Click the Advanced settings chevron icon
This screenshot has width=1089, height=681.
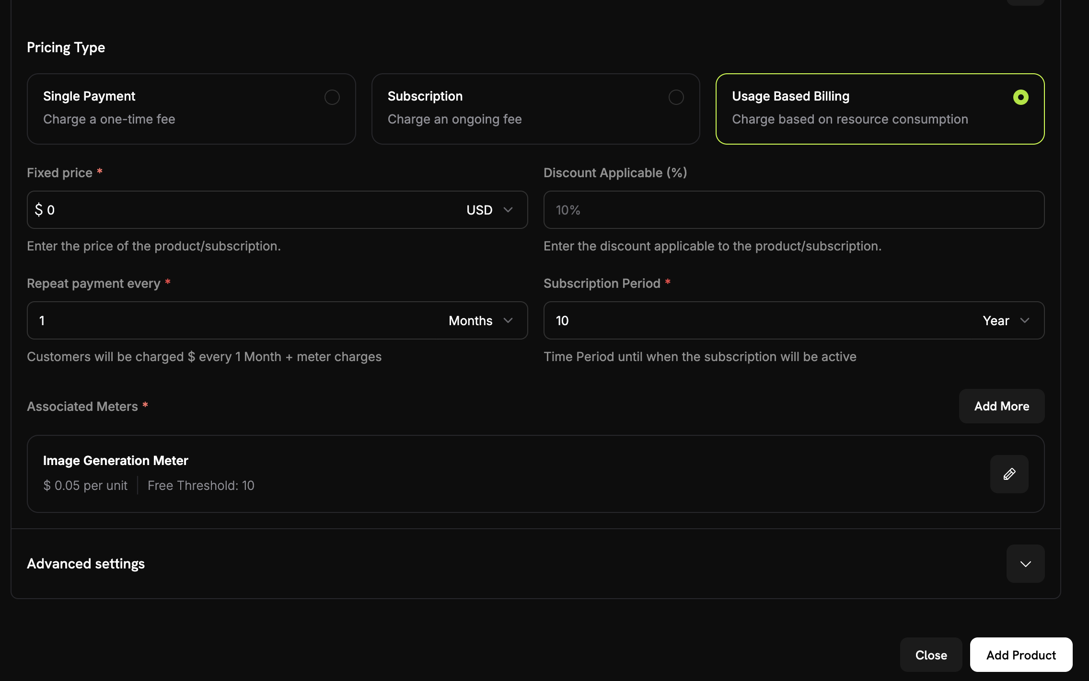(1026, 564)
